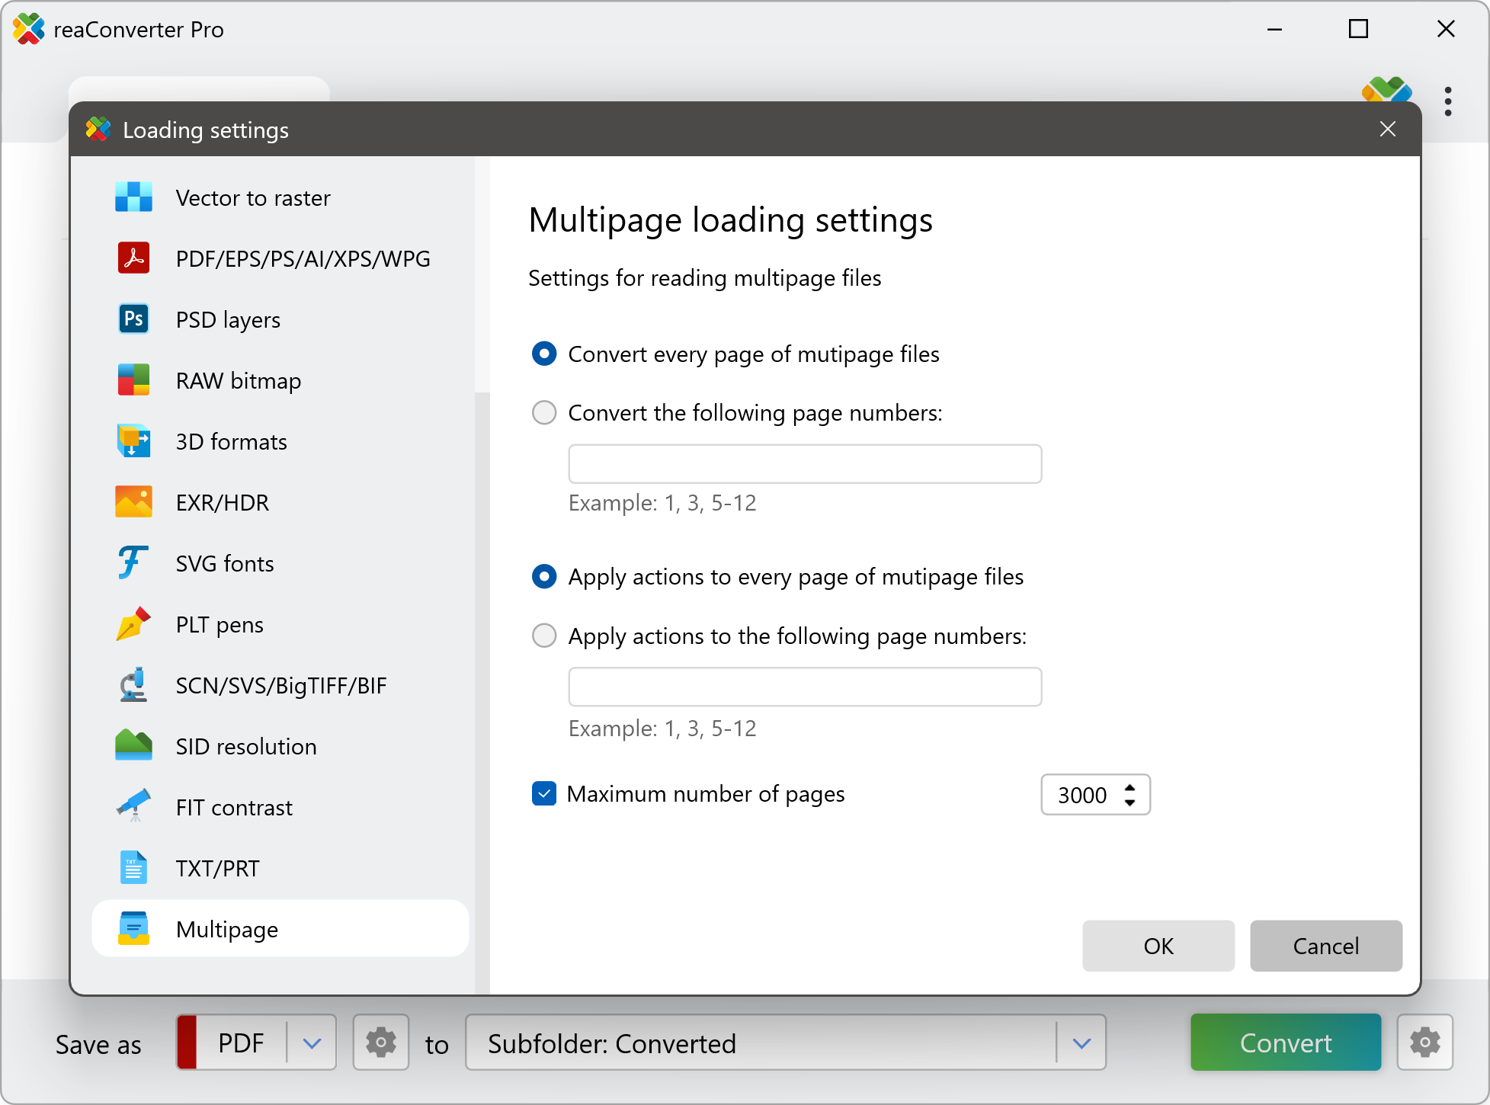Open the Subfolder: Converted destination dropdown
Image resolution: width=1490 pixels, height=1105 pixels.
click(x=1081, y=1043)
